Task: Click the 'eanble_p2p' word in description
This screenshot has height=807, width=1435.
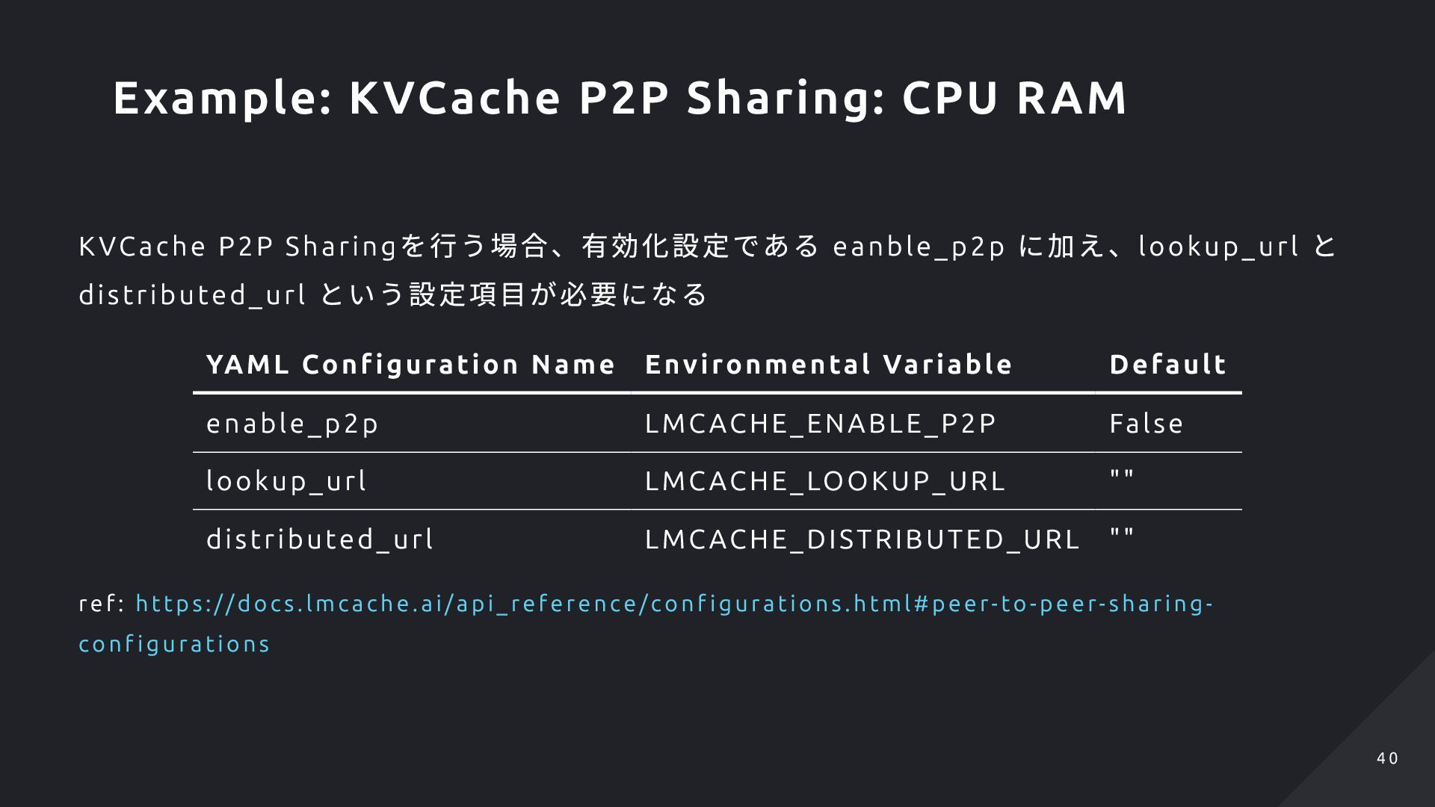Action: tap(919, 247)
